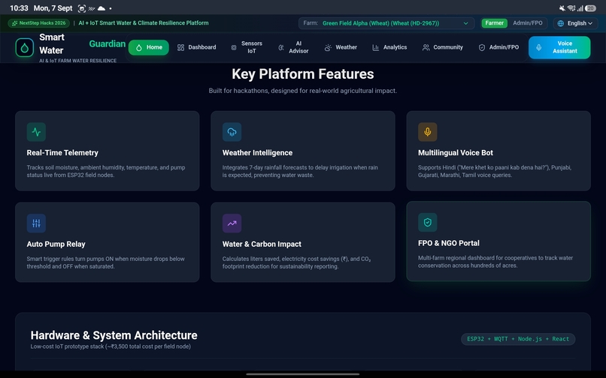Click AI + IoT Smart Water platform banner text
This screenshot has height=378, width=606.
[144, 23]
